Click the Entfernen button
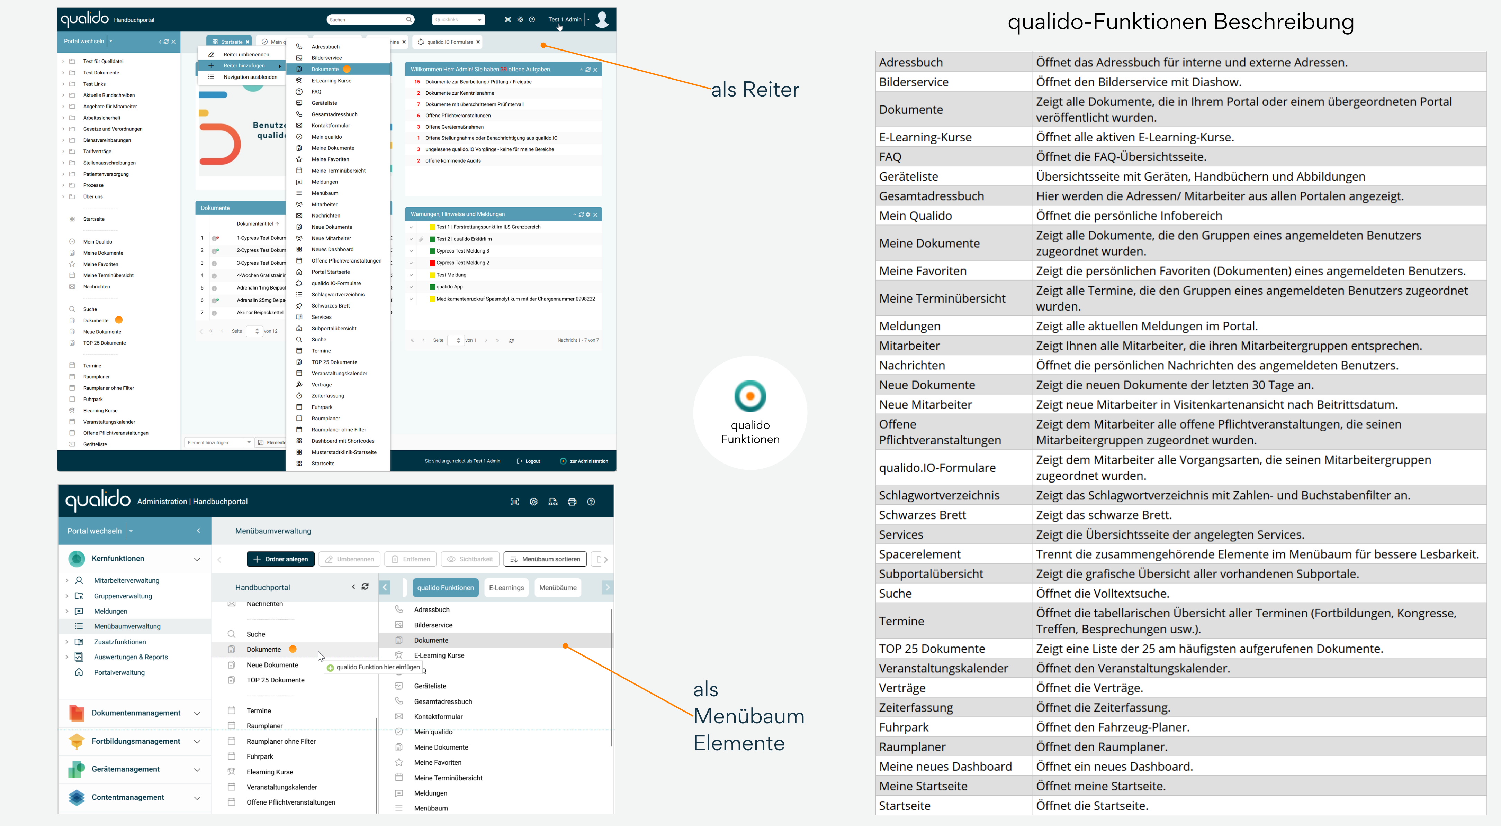Viewport: 1501px width, 826px height. point(411,559)
